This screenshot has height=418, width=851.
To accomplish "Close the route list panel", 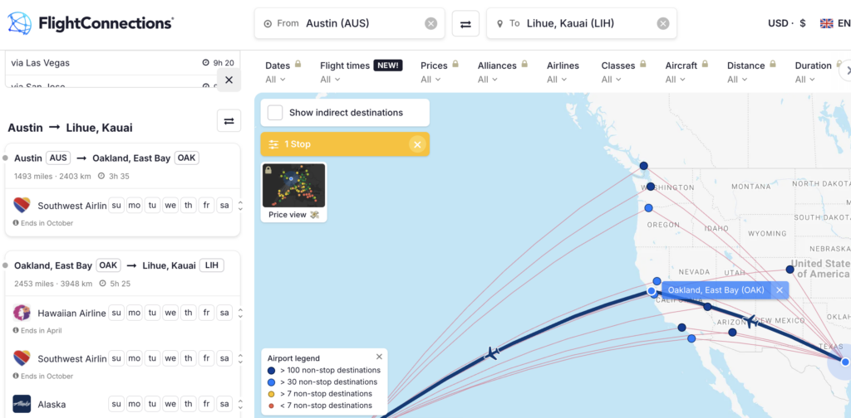I will tap(229, 80).
